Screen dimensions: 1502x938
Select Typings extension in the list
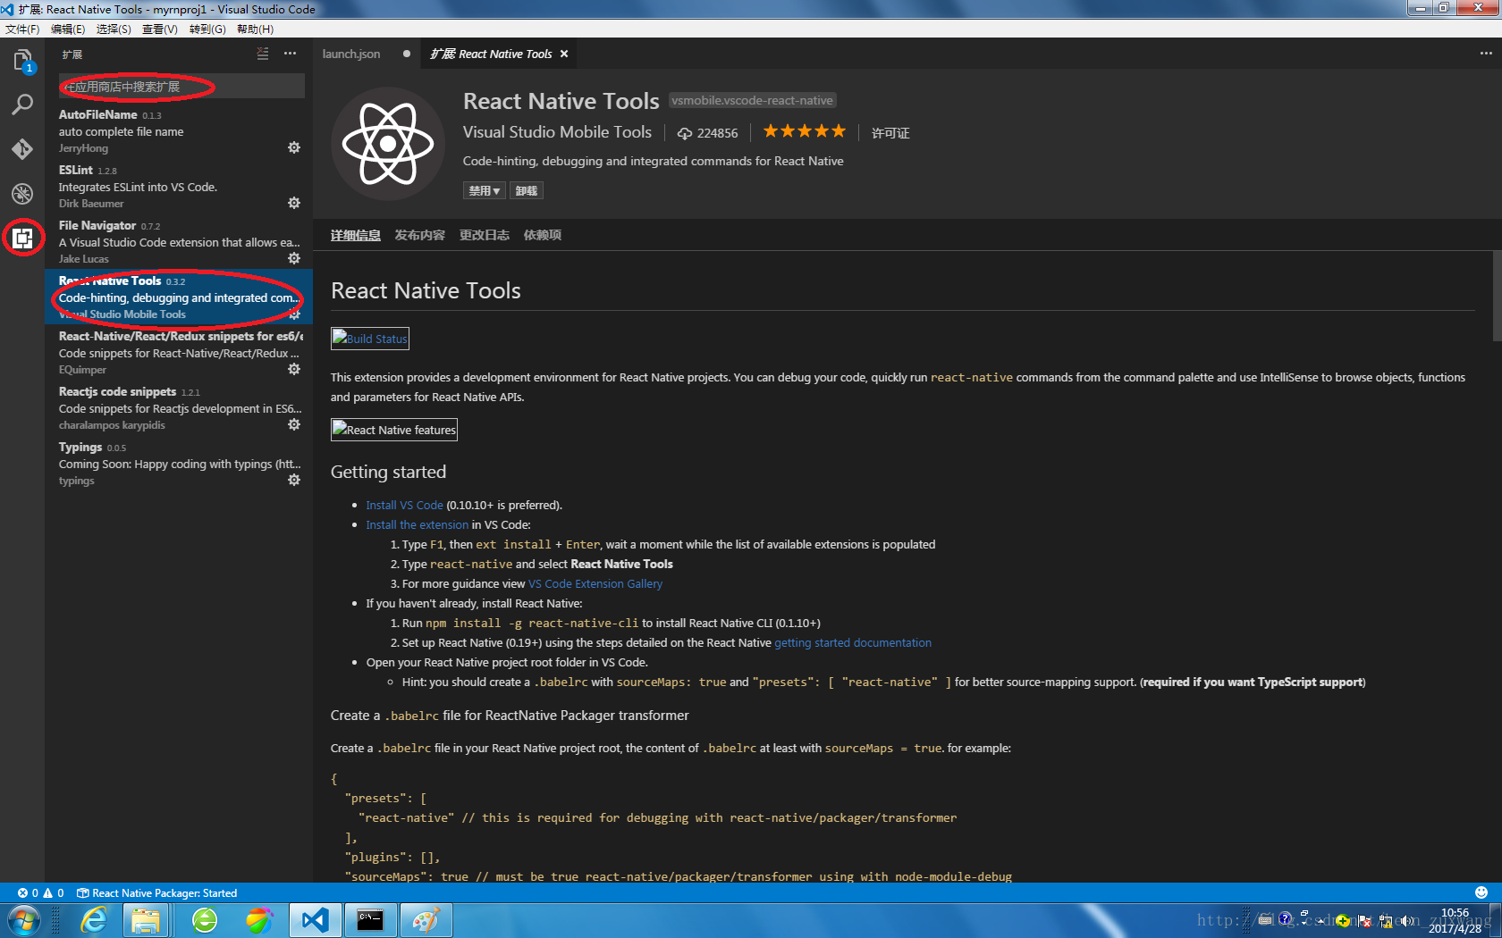[179, 463]
